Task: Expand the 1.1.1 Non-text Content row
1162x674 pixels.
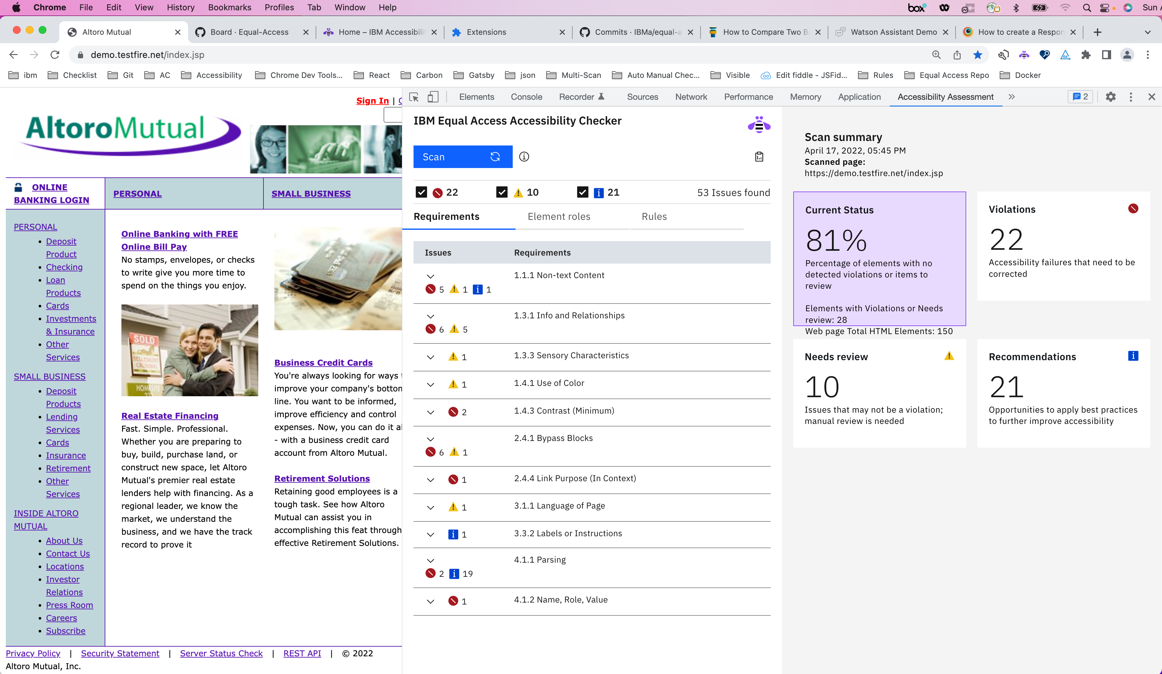Action: click(430, 276)
